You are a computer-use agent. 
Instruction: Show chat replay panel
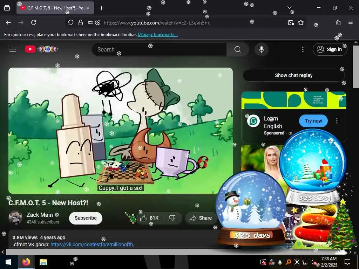click(294, 75)
